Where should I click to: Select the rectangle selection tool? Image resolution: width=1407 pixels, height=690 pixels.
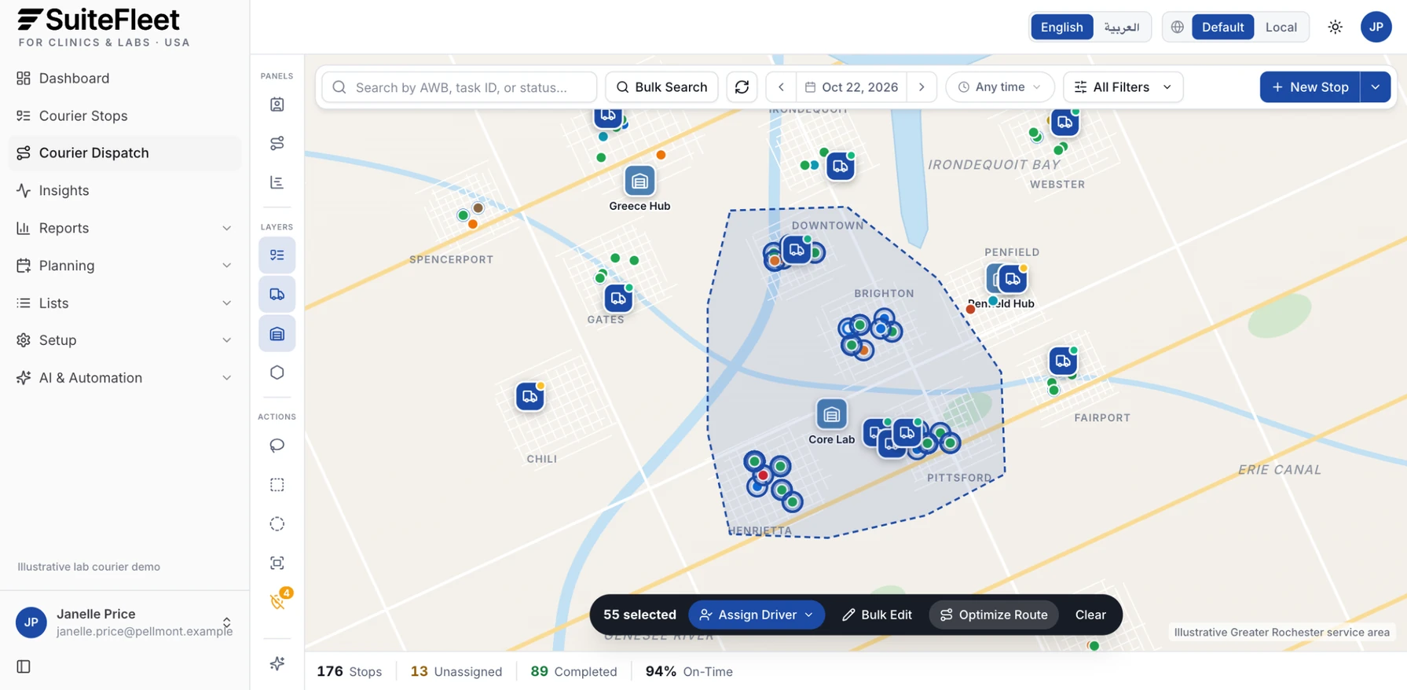(x=277, y=485)
